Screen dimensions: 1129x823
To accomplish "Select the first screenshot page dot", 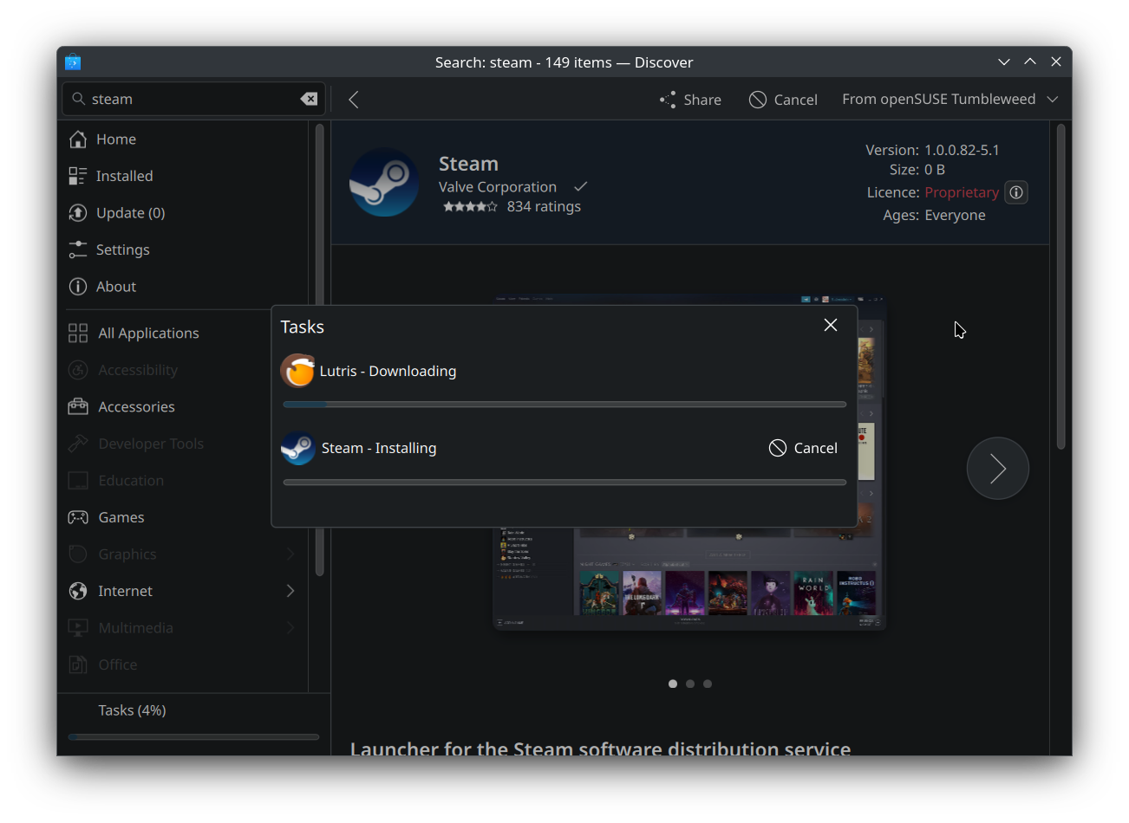I will click(673, 684).
